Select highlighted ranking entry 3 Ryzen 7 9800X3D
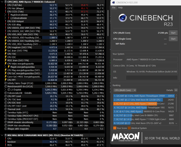181x147 pixels. pos(144,104)
